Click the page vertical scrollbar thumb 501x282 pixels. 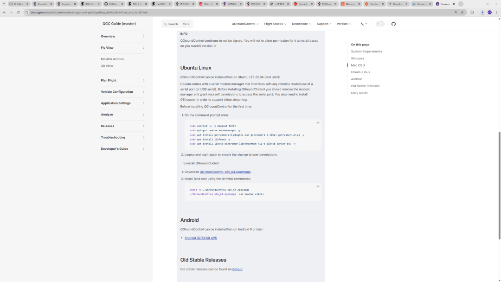[500, 185]
